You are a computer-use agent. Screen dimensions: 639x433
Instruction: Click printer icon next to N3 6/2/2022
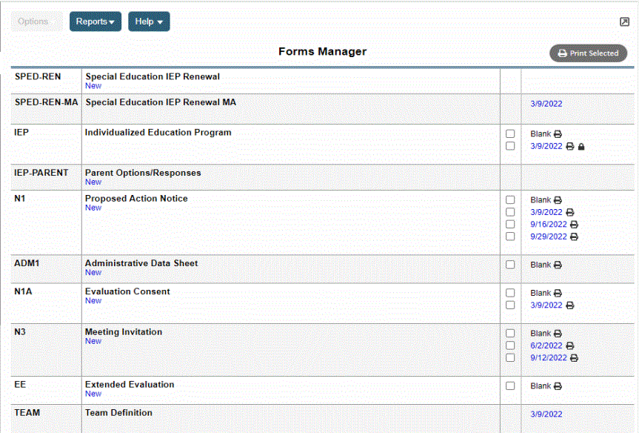(x=569, y=346)
